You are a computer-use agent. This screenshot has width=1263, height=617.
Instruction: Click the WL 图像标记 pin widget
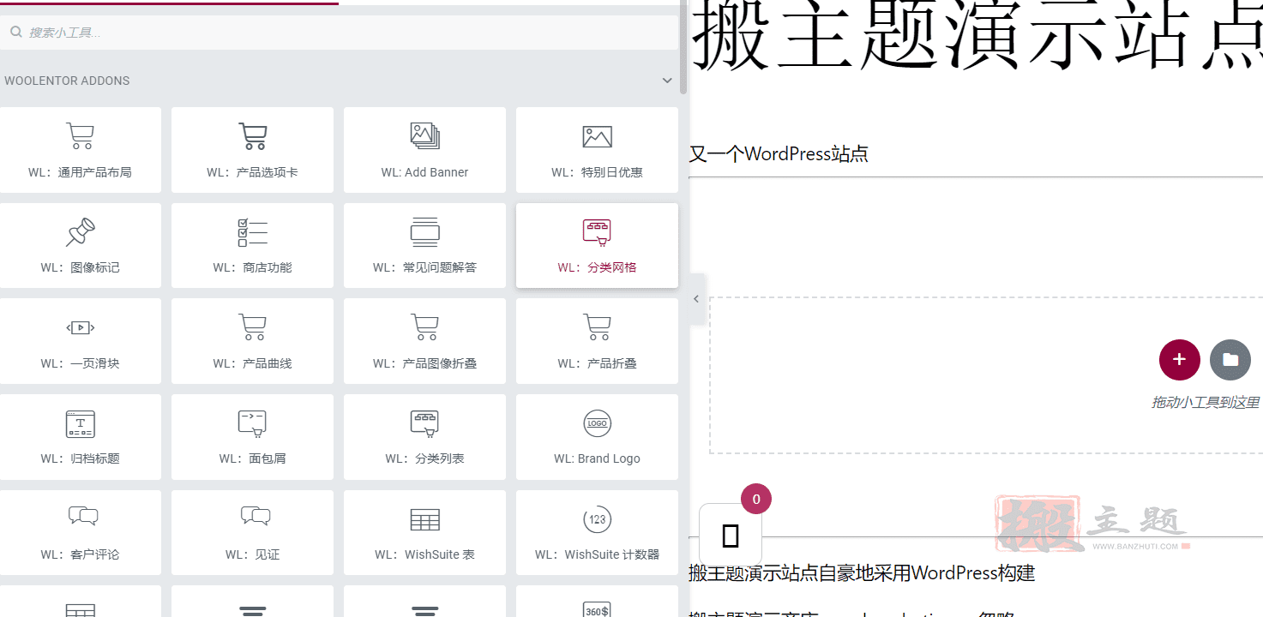pos(80,245)
